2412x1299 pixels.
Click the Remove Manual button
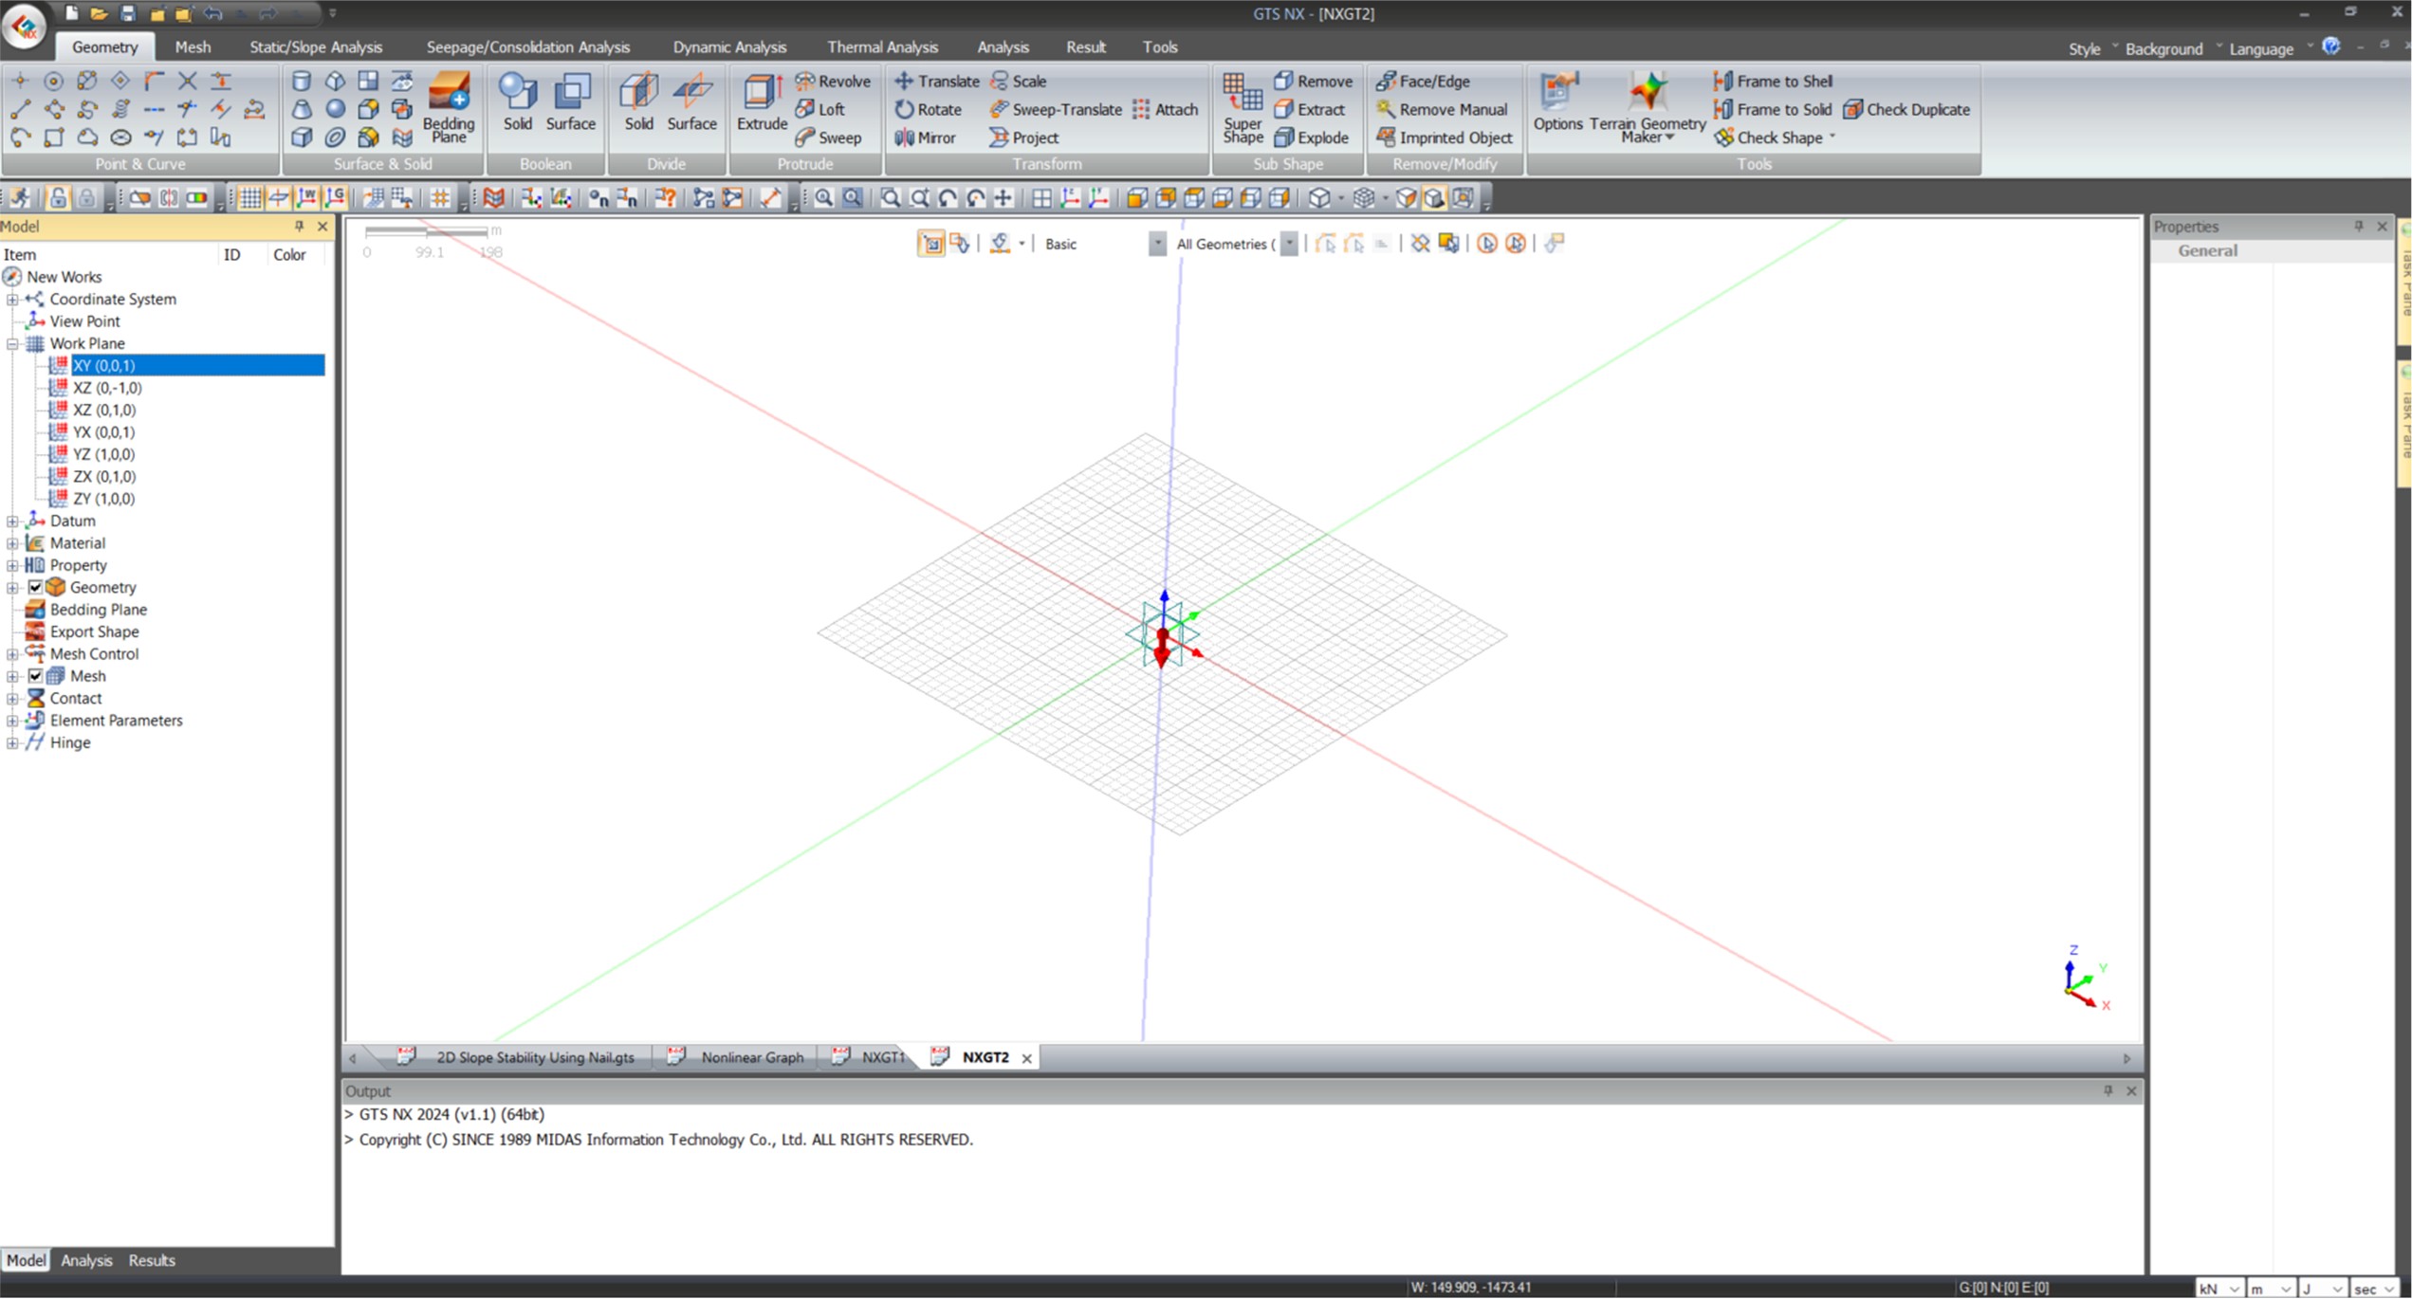tap(1442, 109)
